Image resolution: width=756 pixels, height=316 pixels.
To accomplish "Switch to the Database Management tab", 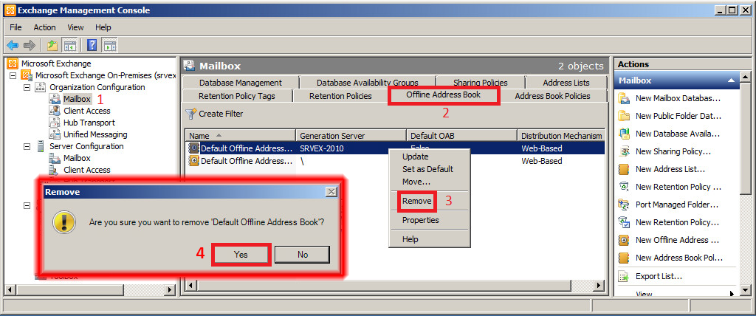I will pos(241,83).
